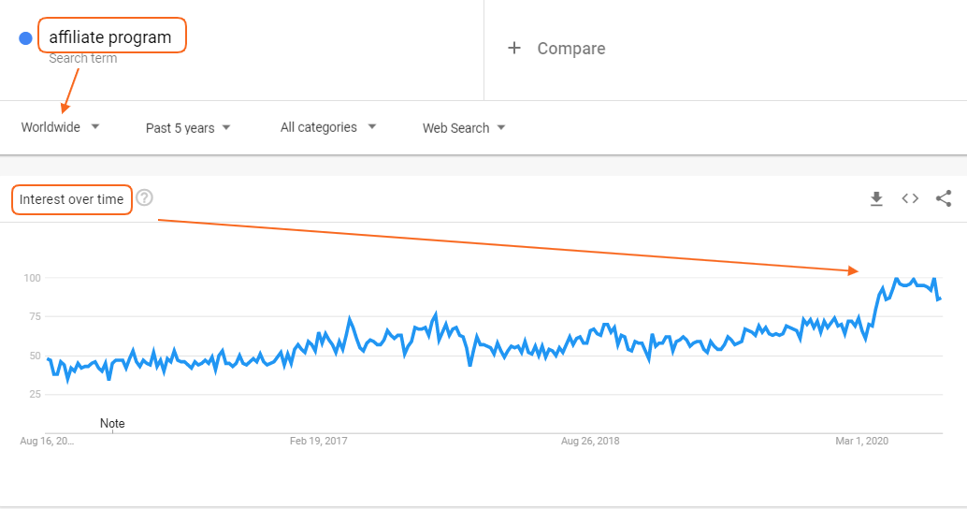Open the Interest over time help icon

pyautogui.click(x=144, y=198)
